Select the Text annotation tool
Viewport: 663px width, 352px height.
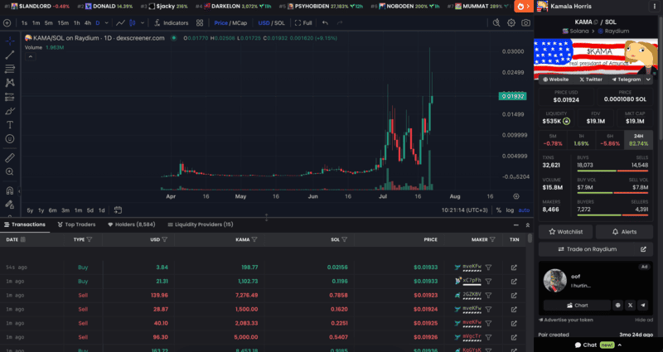[10, 125]
